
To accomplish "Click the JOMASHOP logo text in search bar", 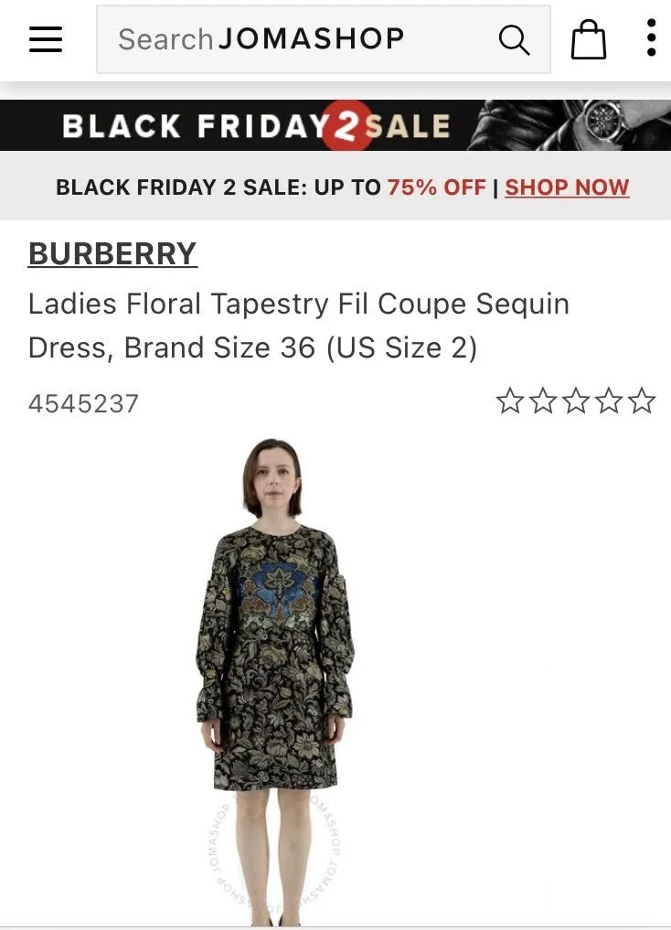I will (312, 39).
